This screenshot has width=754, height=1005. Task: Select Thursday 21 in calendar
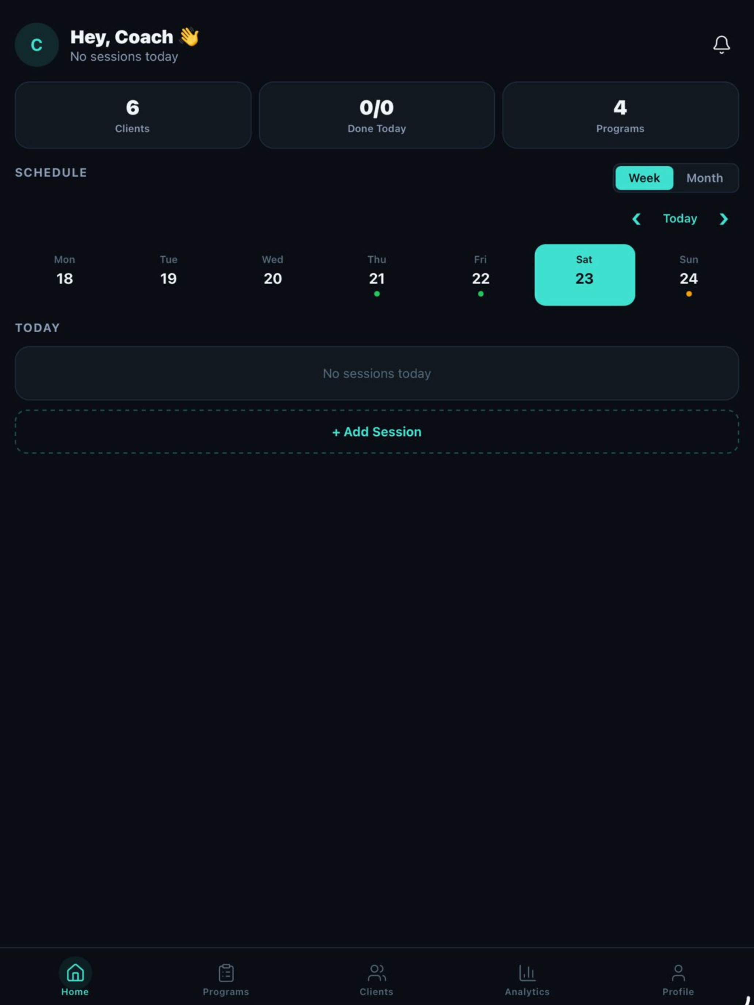coord(377,275)
